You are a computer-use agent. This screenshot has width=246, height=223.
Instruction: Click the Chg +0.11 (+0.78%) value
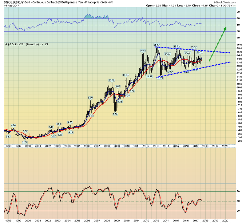221,6
